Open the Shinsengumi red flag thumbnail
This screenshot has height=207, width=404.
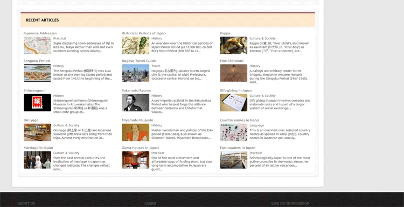[37, 103]
